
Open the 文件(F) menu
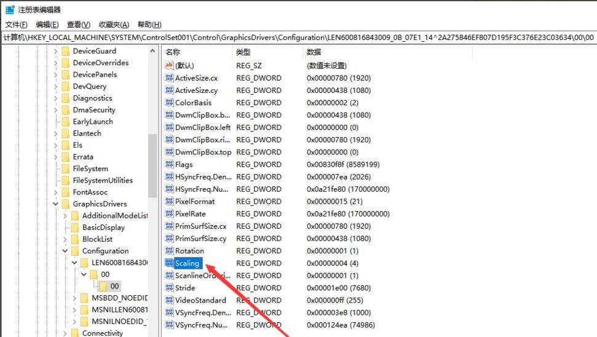pos(17,25)
